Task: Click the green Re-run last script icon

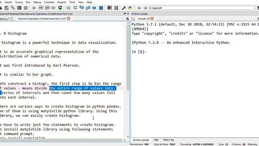Action: pos(60,8)
